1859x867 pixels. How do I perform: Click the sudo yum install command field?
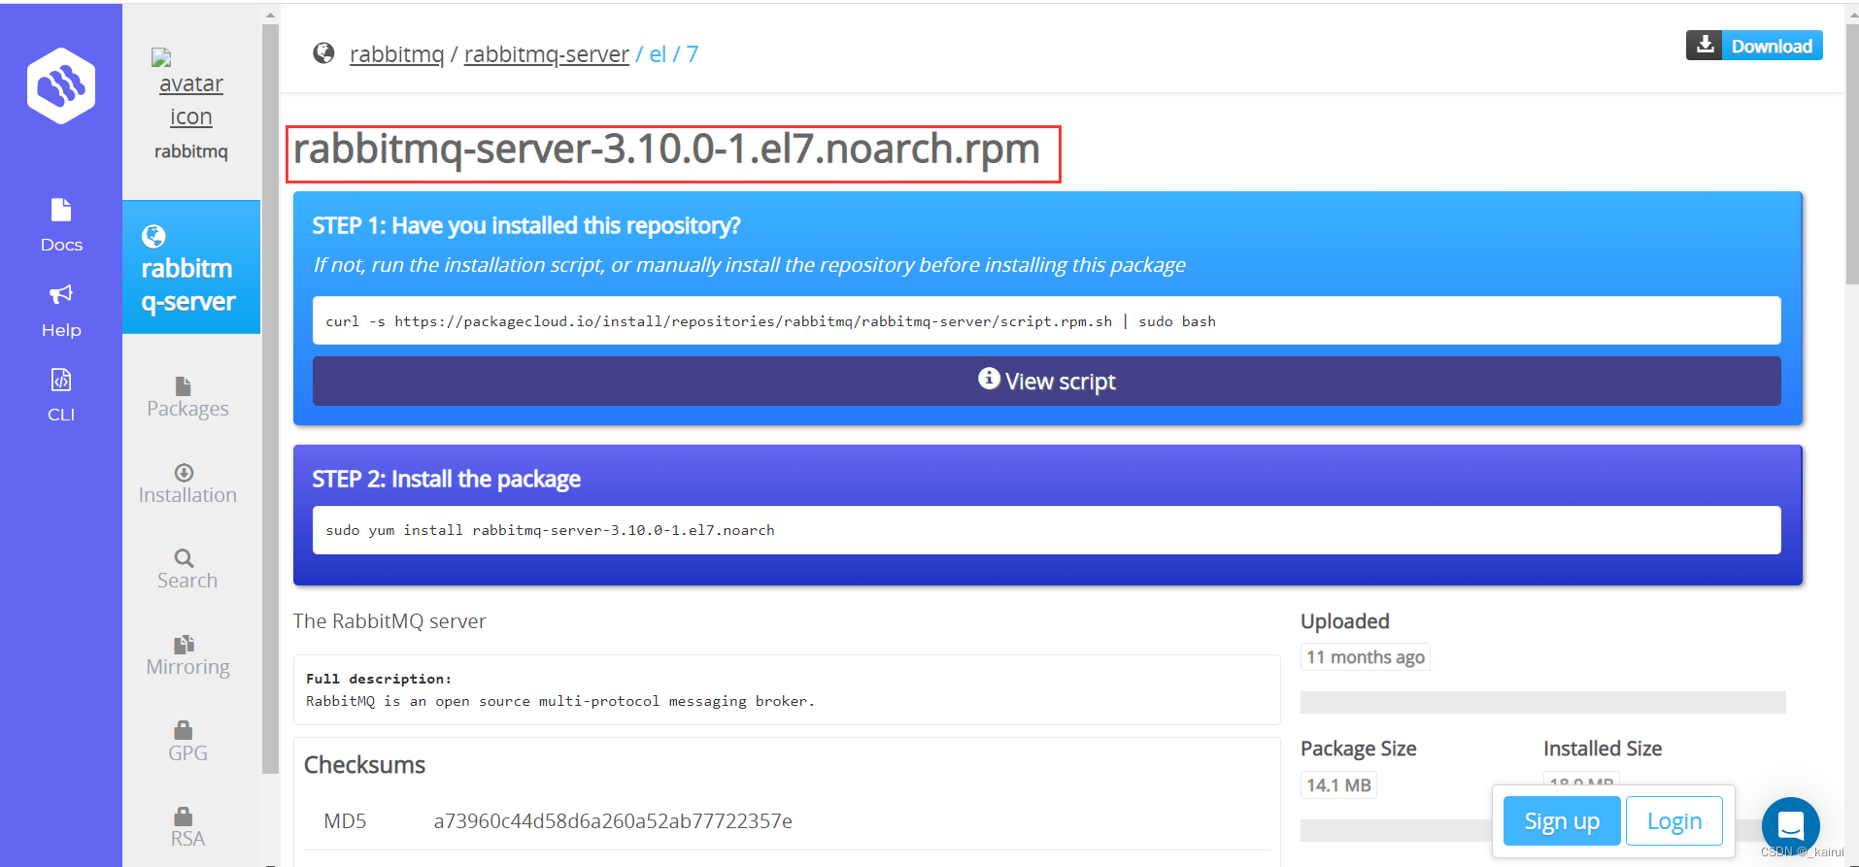tap(1046, 530)
